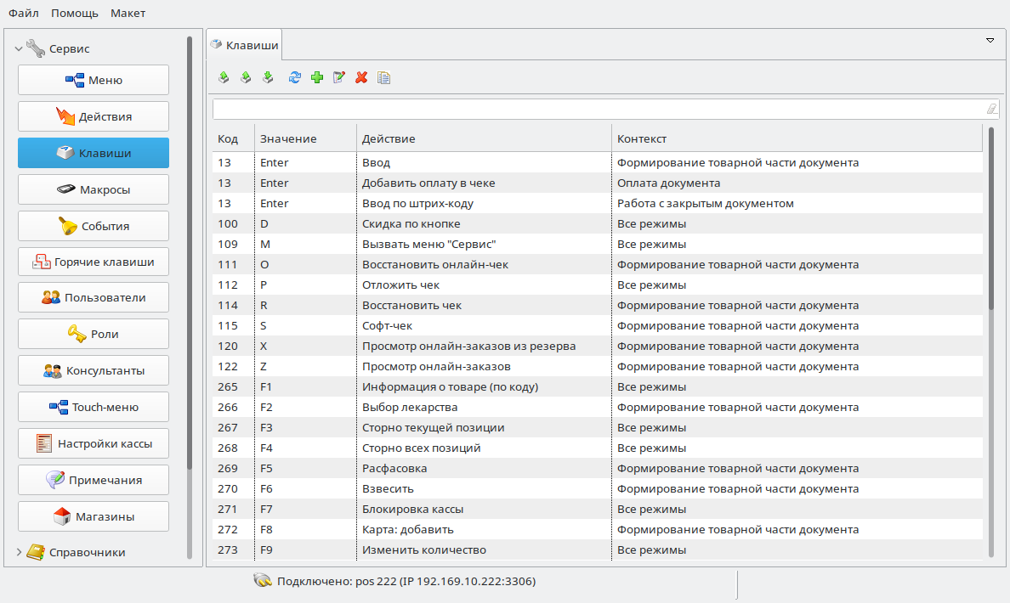This screenshot has width=1010, height=603.
Task: Select the Ввод по штрих-коду row
Action: (598, 203)
